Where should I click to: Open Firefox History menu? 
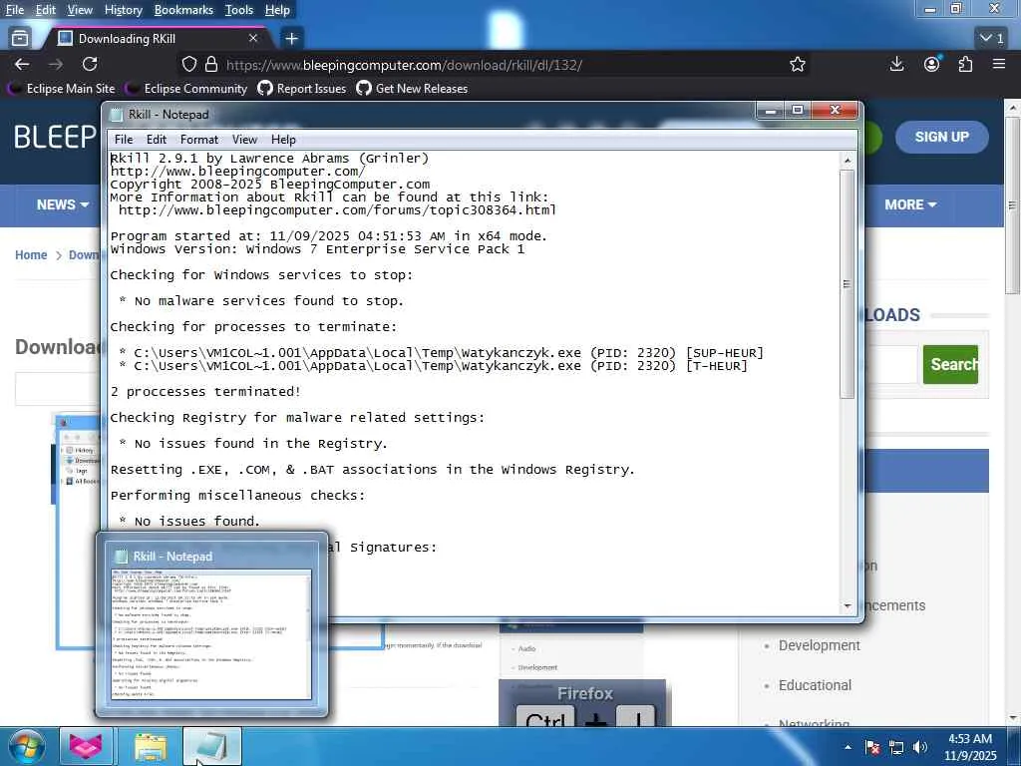click(123, 10)
